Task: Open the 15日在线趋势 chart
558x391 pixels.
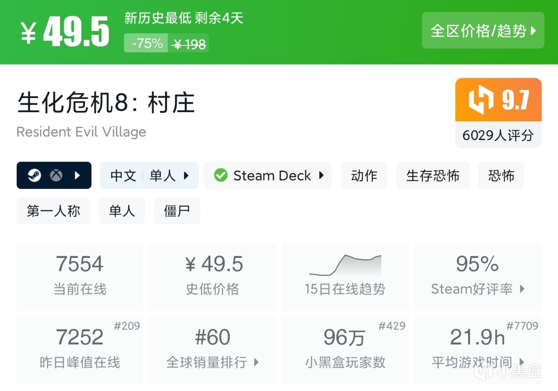Action: coord(345,277)
